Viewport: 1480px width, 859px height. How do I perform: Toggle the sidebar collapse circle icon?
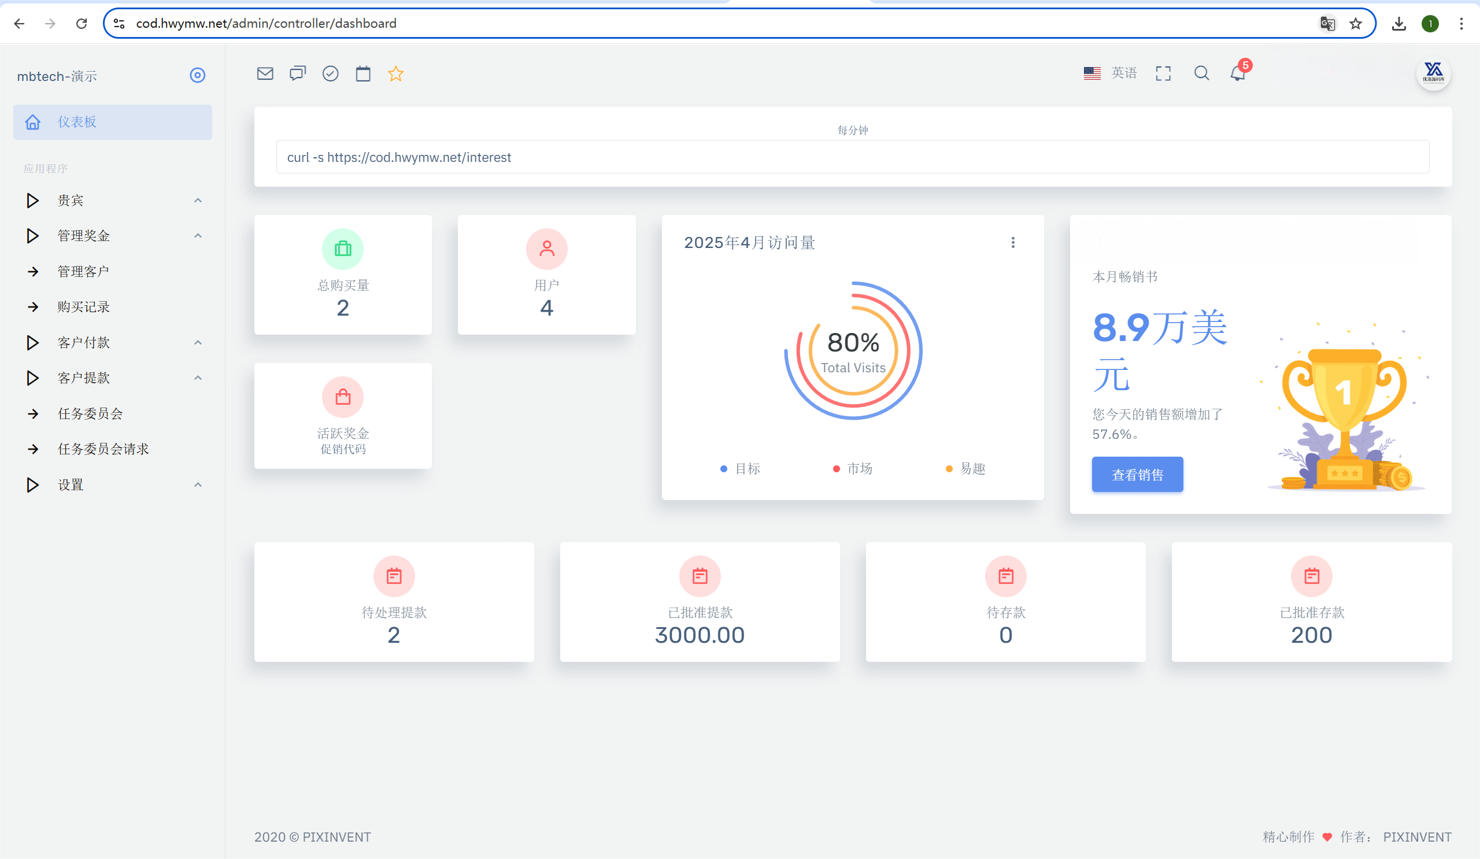tap(197, 75)
